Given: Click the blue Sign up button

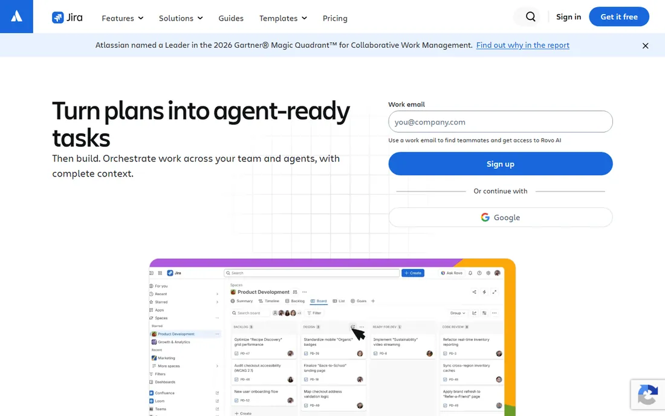Looking at the screenshot, I should point(501,164).
